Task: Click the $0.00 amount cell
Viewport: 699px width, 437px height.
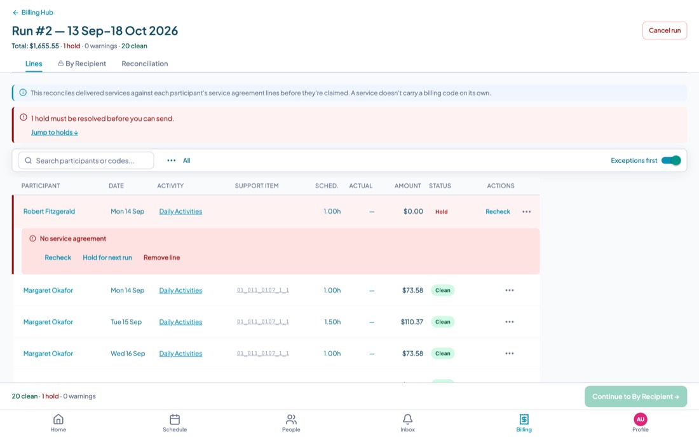Action: 413,211
